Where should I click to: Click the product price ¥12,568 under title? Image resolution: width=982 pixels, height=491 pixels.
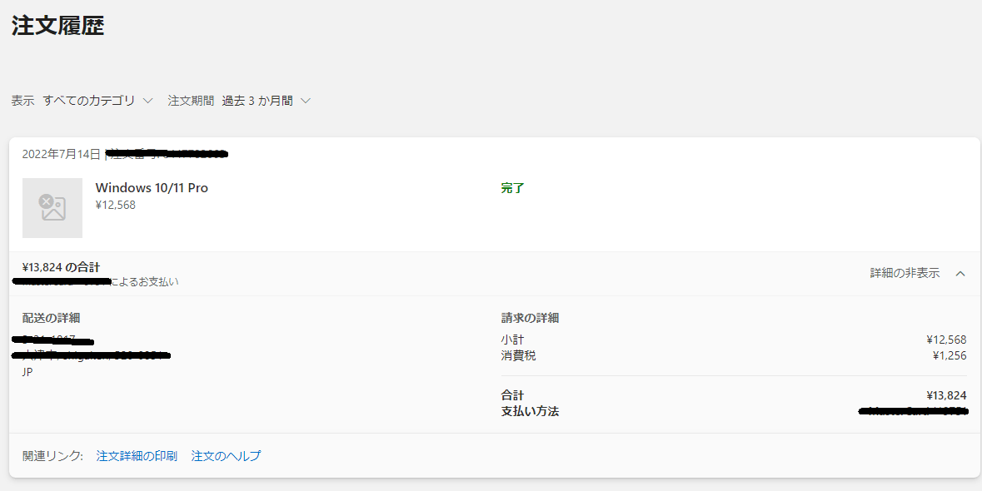click(115, 205)
